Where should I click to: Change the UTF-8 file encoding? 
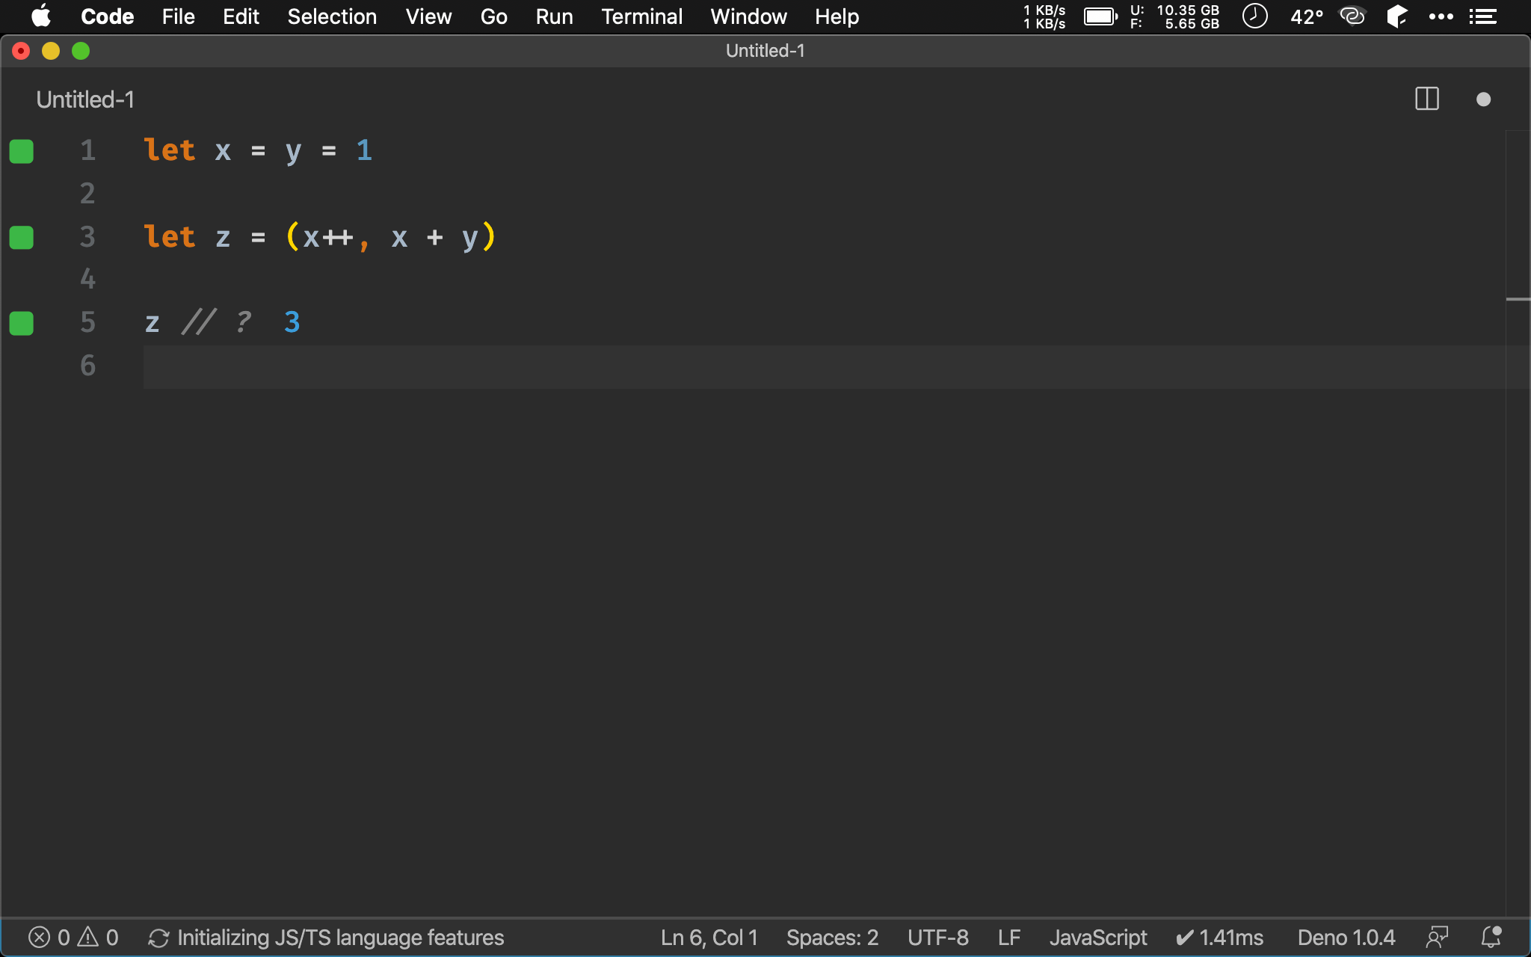(937, 937)
